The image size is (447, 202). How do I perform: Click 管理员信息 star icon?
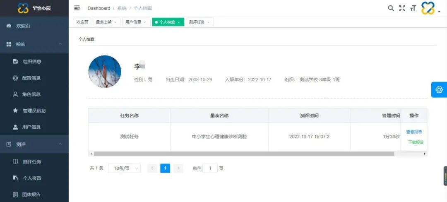point(15,111)
